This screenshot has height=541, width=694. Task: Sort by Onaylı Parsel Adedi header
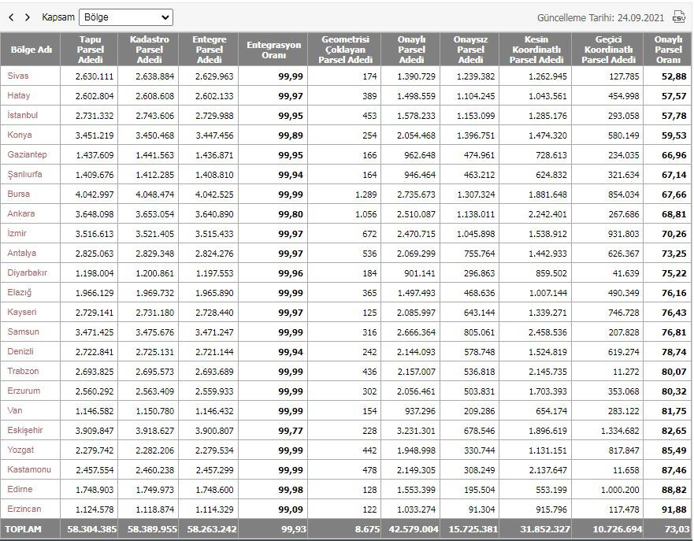[411, 50]
